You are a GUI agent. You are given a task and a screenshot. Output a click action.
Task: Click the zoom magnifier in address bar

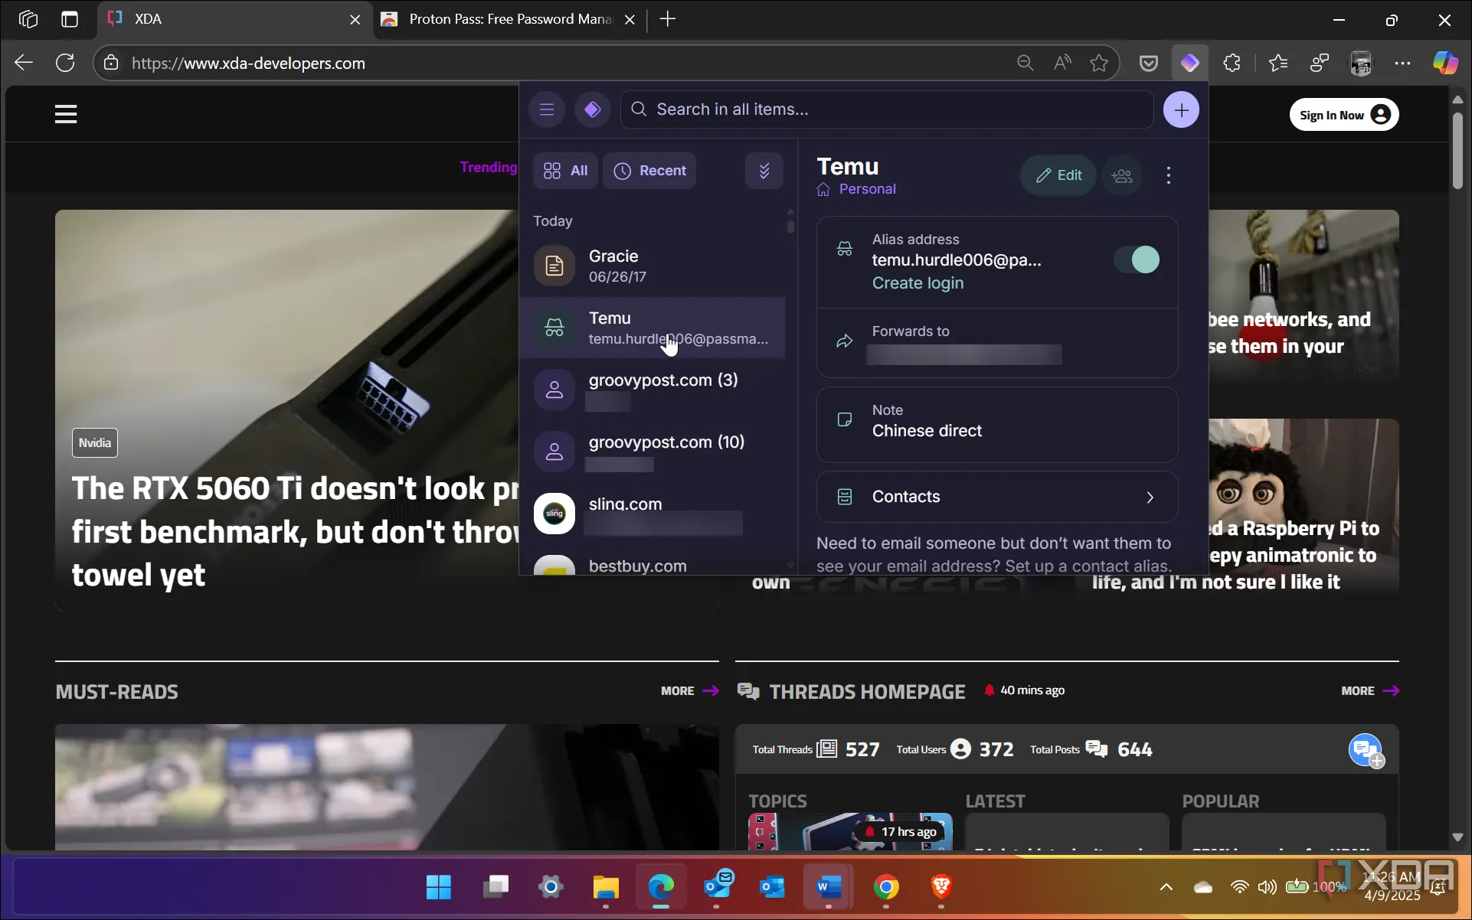[x=1025, y=63]
